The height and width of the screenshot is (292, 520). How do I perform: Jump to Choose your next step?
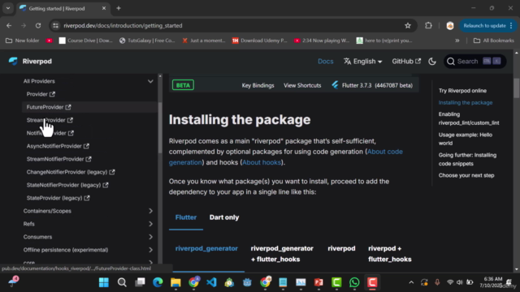(x=466, y=175)
